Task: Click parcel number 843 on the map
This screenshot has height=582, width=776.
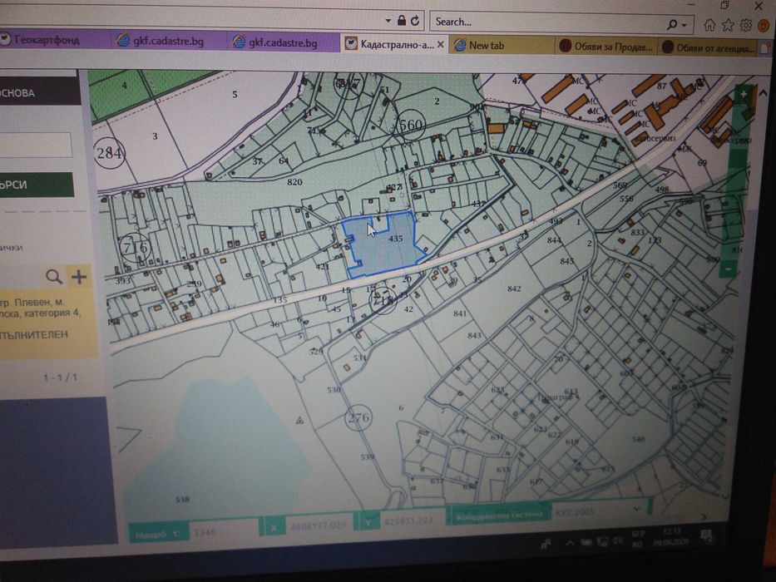Action: (x=474, y=335)
